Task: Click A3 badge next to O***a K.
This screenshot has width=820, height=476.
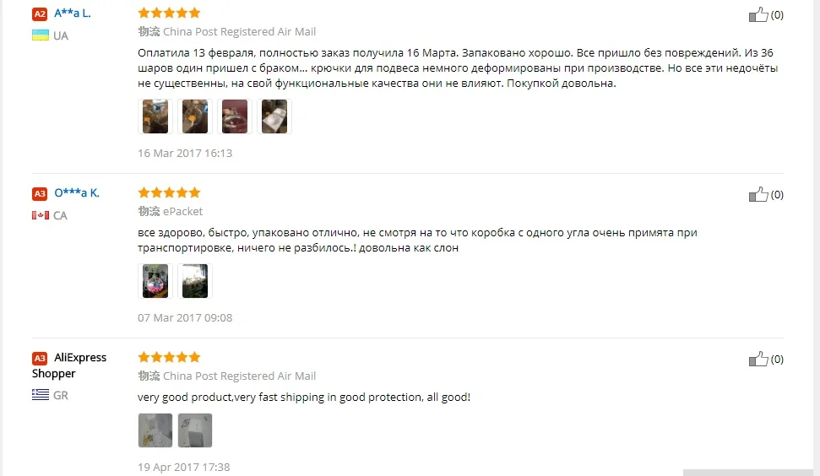Action: 40,194
